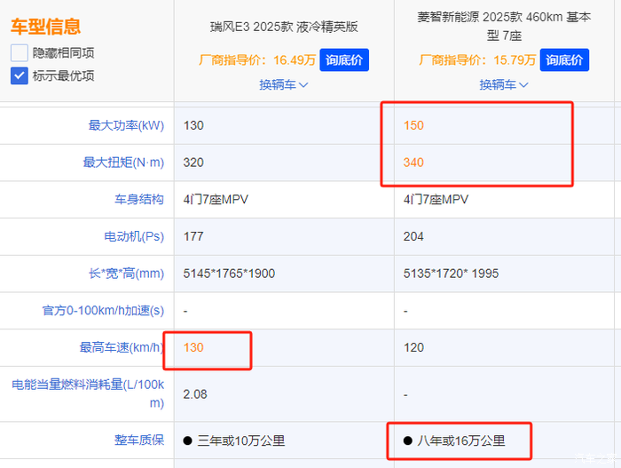The width and height of the screenshot is (621, 468).
Task: Click the 电动机(Ps) parameter label
Action: [134, 236]
